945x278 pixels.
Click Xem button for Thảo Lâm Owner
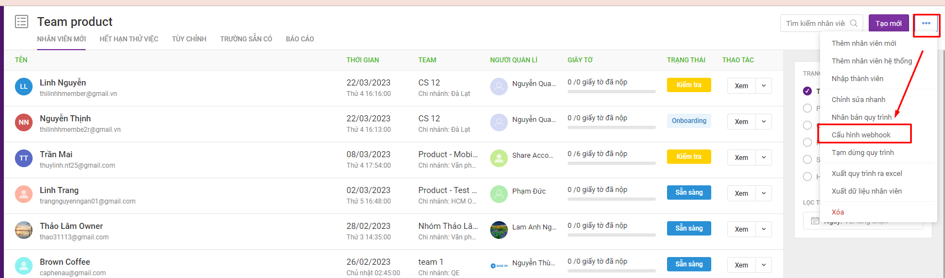742,229
